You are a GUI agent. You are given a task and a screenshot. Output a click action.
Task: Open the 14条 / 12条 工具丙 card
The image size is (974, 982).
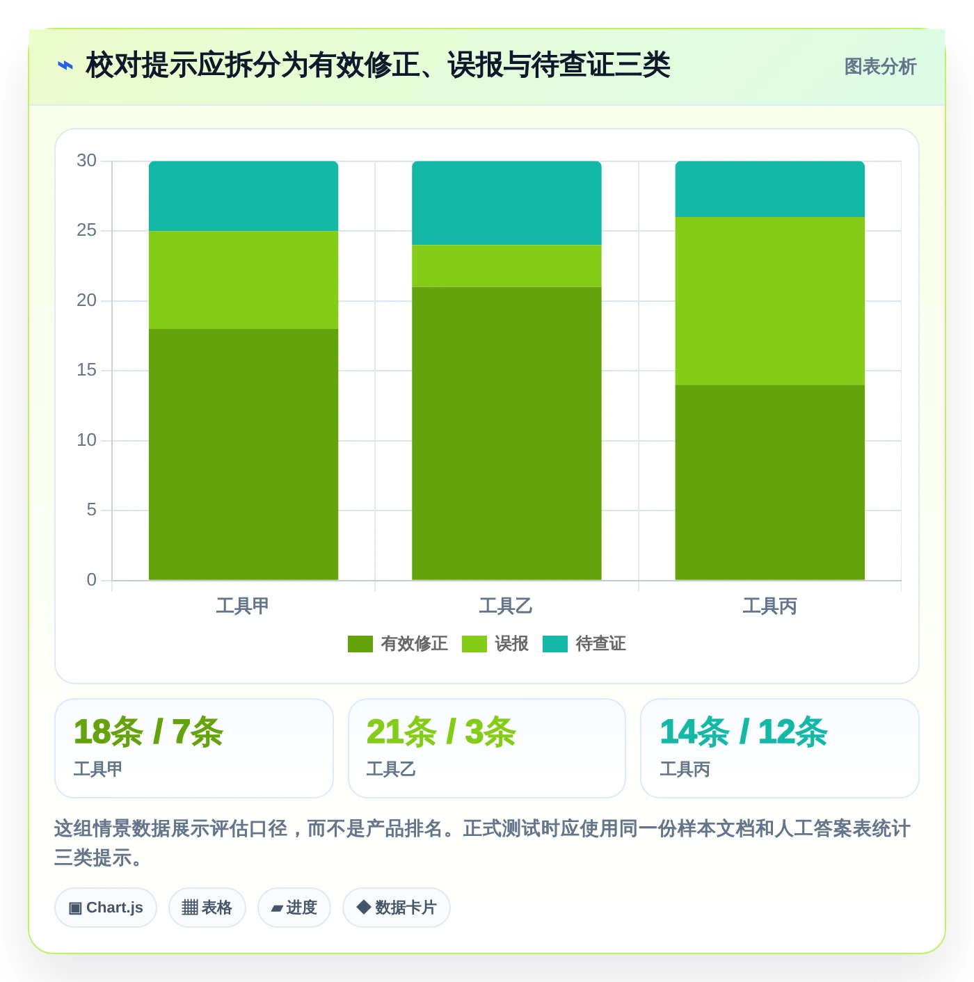tap(780, 748)
